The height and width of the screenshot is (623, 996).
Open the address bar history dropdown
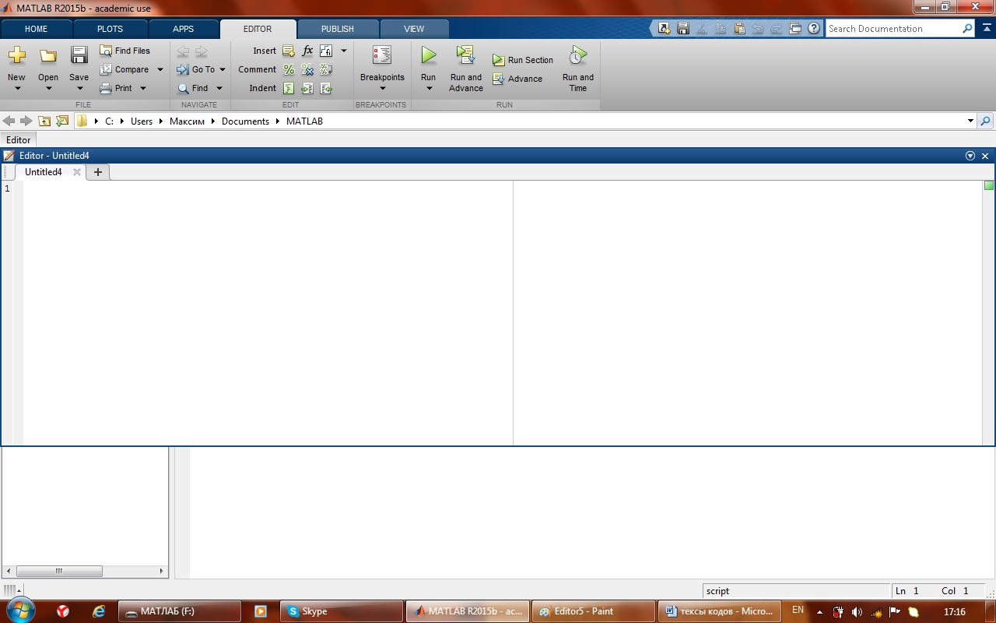(970, 121)
